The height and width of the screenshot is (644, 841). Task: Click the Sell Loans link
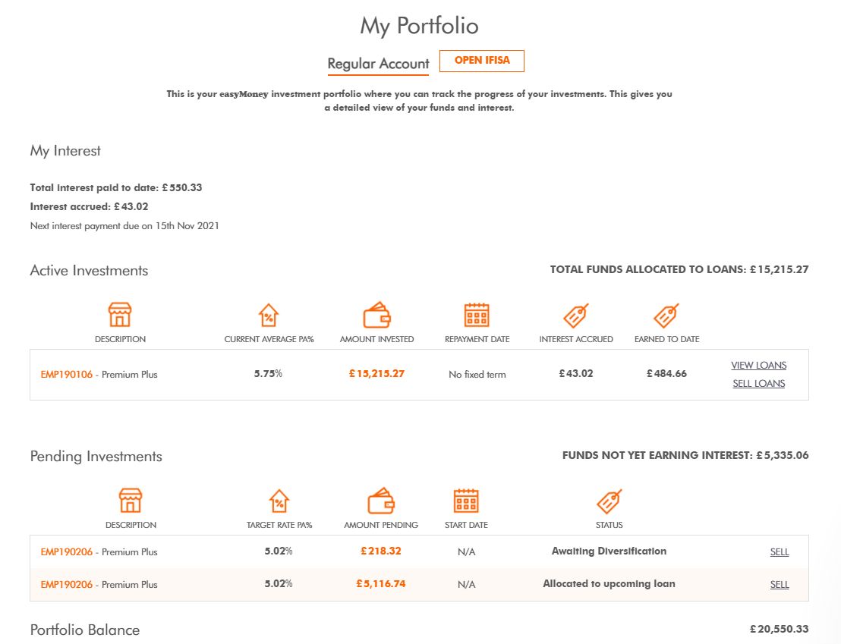pos(758,383)
